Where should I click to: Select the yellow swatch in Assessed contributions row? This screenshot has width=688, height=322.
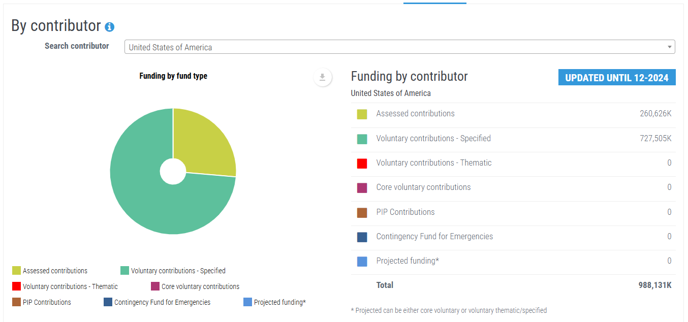coord(362,114)
